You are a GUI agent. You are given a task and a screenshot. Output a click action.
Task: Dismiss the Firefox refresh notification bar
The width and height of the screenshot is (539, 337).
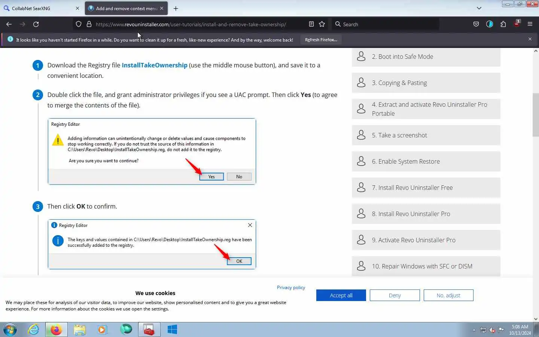[530, 39]
